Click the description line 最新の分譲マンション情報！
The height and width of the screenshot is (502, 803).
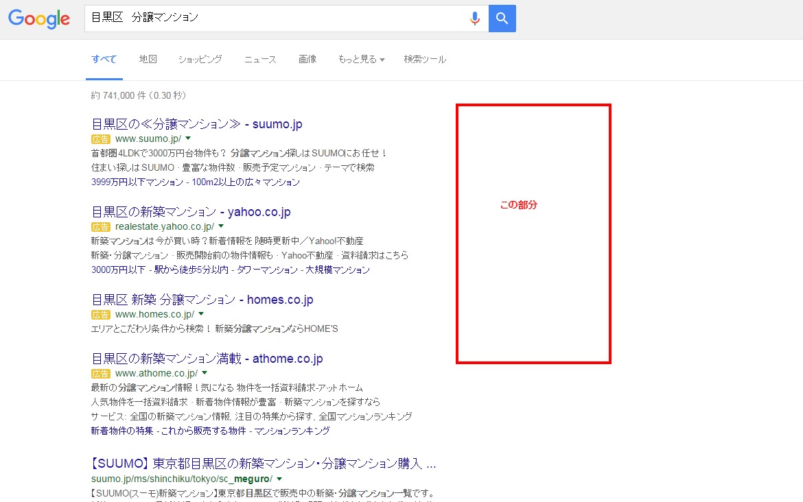click(227, 388)
